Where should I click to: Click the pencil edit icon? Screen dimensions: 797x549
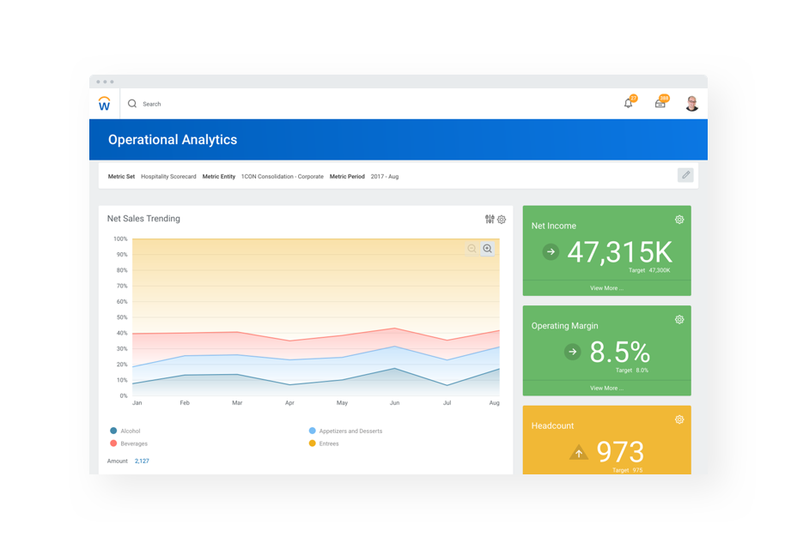(684, 175)
